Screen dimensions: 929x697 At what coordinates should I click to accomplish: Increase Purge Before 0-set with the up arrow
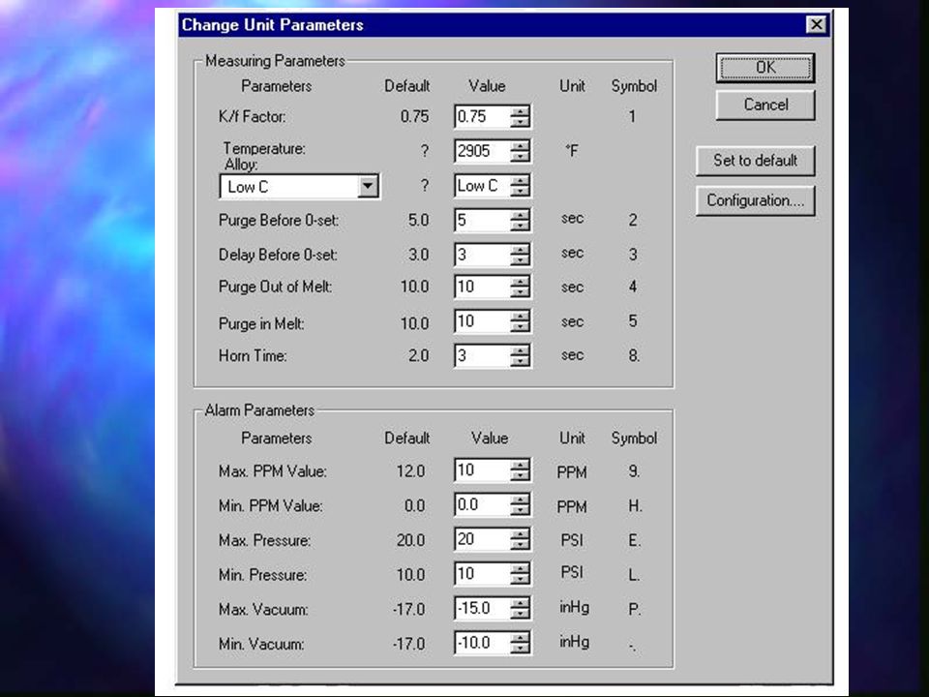(x=521, y=215)
